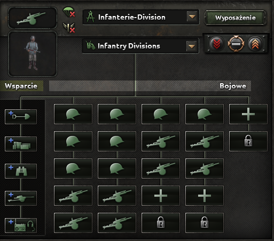This screenshot has width=274, height=241.
Task: Select medium equipment priority center button
Action: pyautogui.click(x=236, y=44)
